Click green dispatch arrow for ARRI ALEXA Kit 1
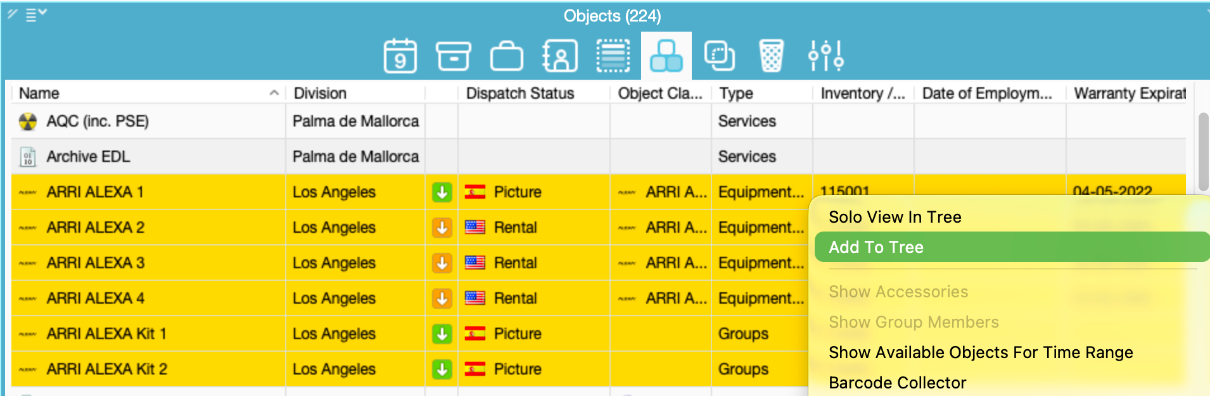The width and height of the screenshot is (1210, 396). [442, 333]
